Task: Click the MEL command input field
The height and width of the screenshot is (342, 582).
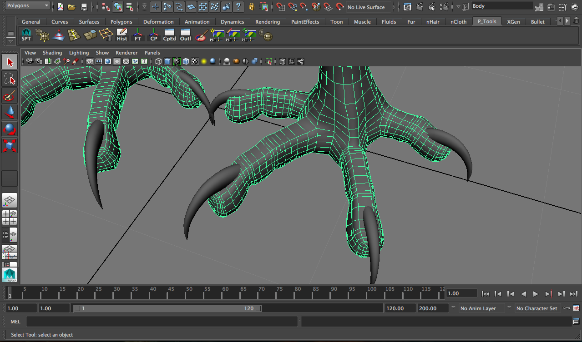Action: [x=162, y=322]
